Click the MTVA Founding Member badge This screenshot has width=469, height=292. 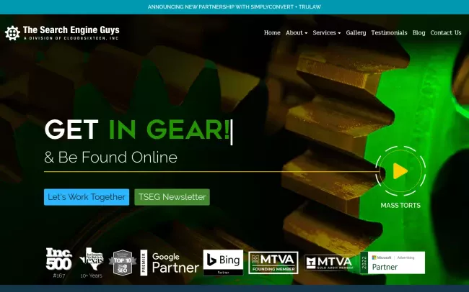pos(273,263)
